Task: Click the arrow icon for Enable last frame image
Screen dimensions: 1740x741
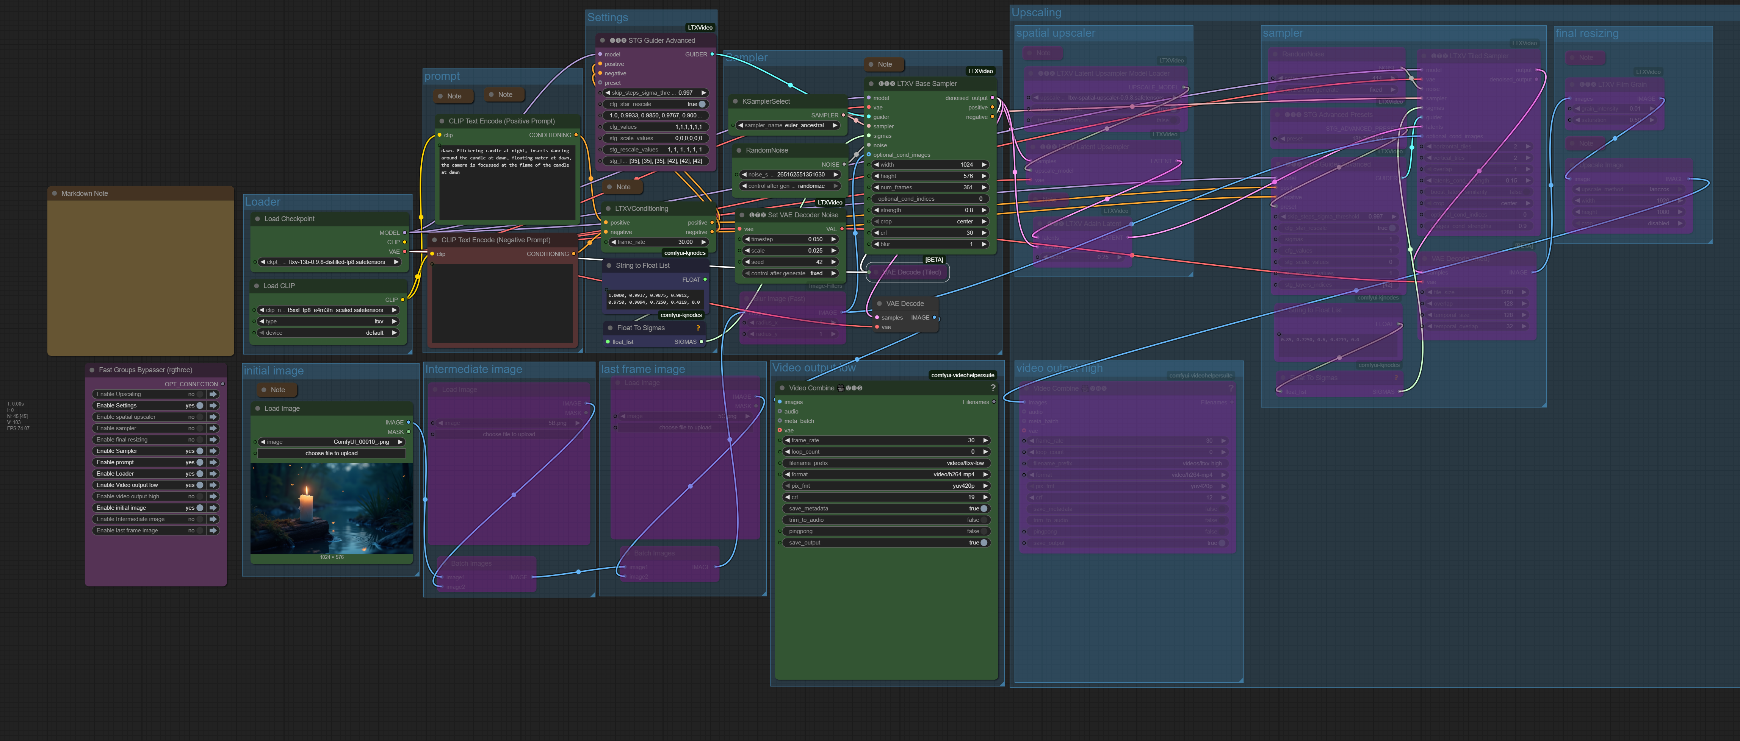Action: 213,530
